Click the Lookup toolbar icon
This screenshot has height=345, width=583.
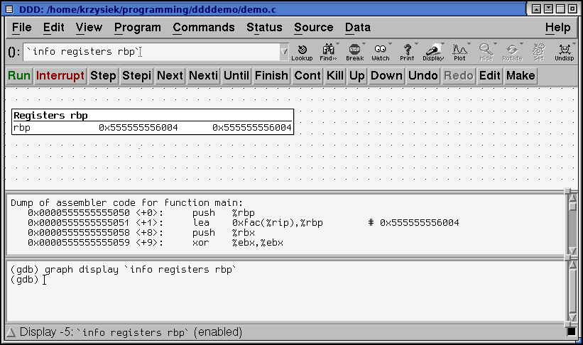click(302, 53)
